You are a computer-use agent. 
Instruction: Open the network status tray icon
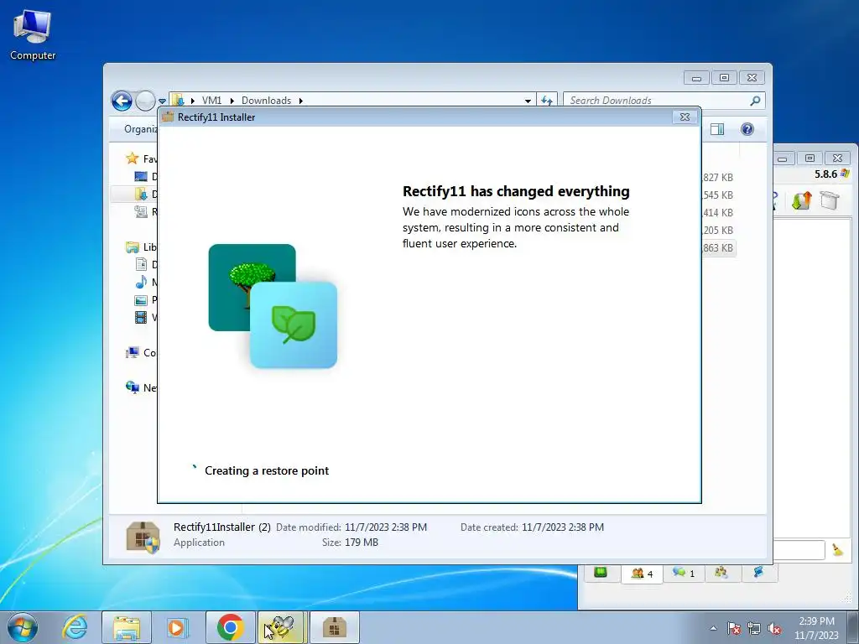coord(754,628)
